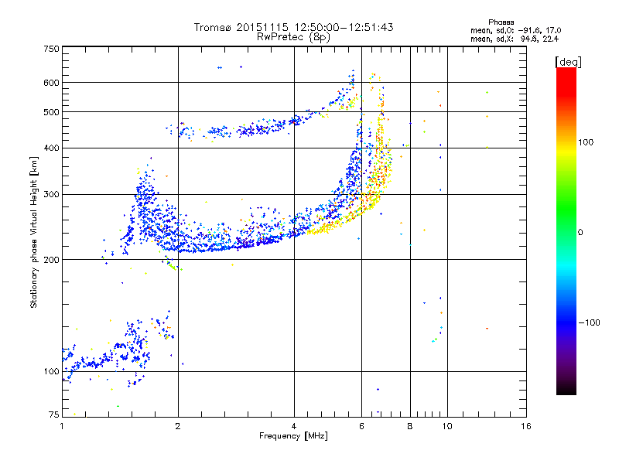Click the 'Phases' header label
This screenshot has height=464, width=619.
[501, 22]
